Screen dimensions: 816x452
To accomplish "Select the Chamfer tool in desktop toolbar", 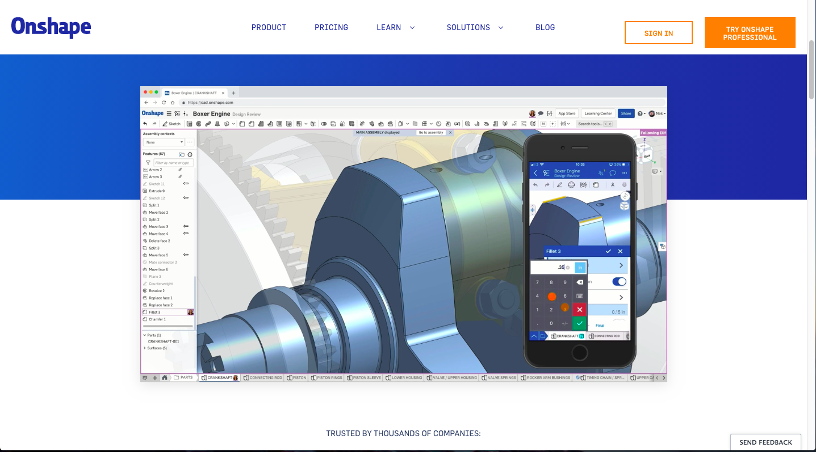I will [251, 124].
